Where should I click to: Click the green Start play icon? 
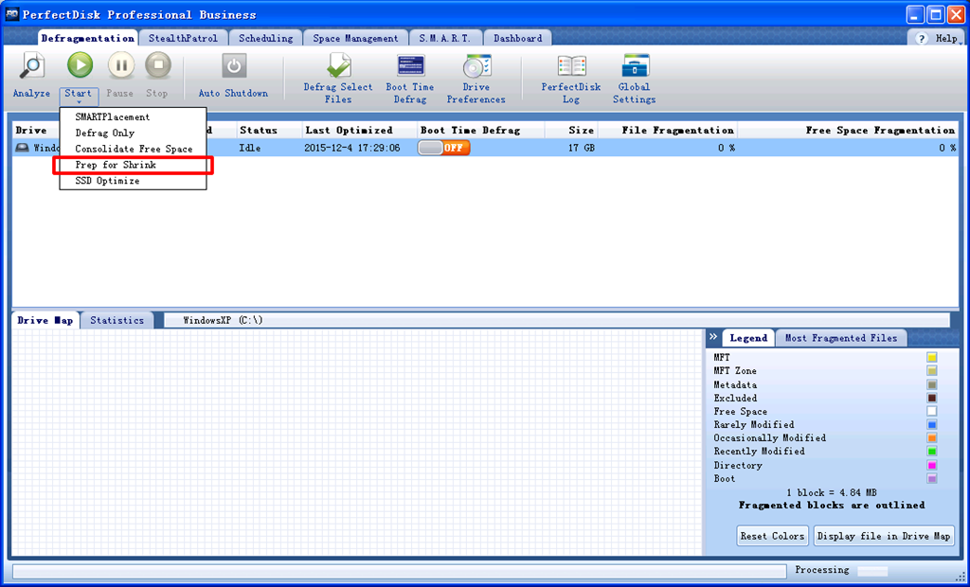(x=80, y=65)
